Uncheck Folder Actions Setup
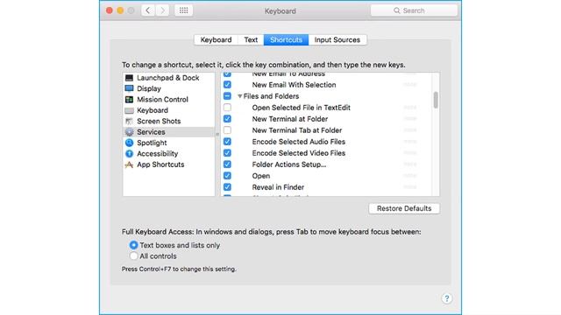 227,164
